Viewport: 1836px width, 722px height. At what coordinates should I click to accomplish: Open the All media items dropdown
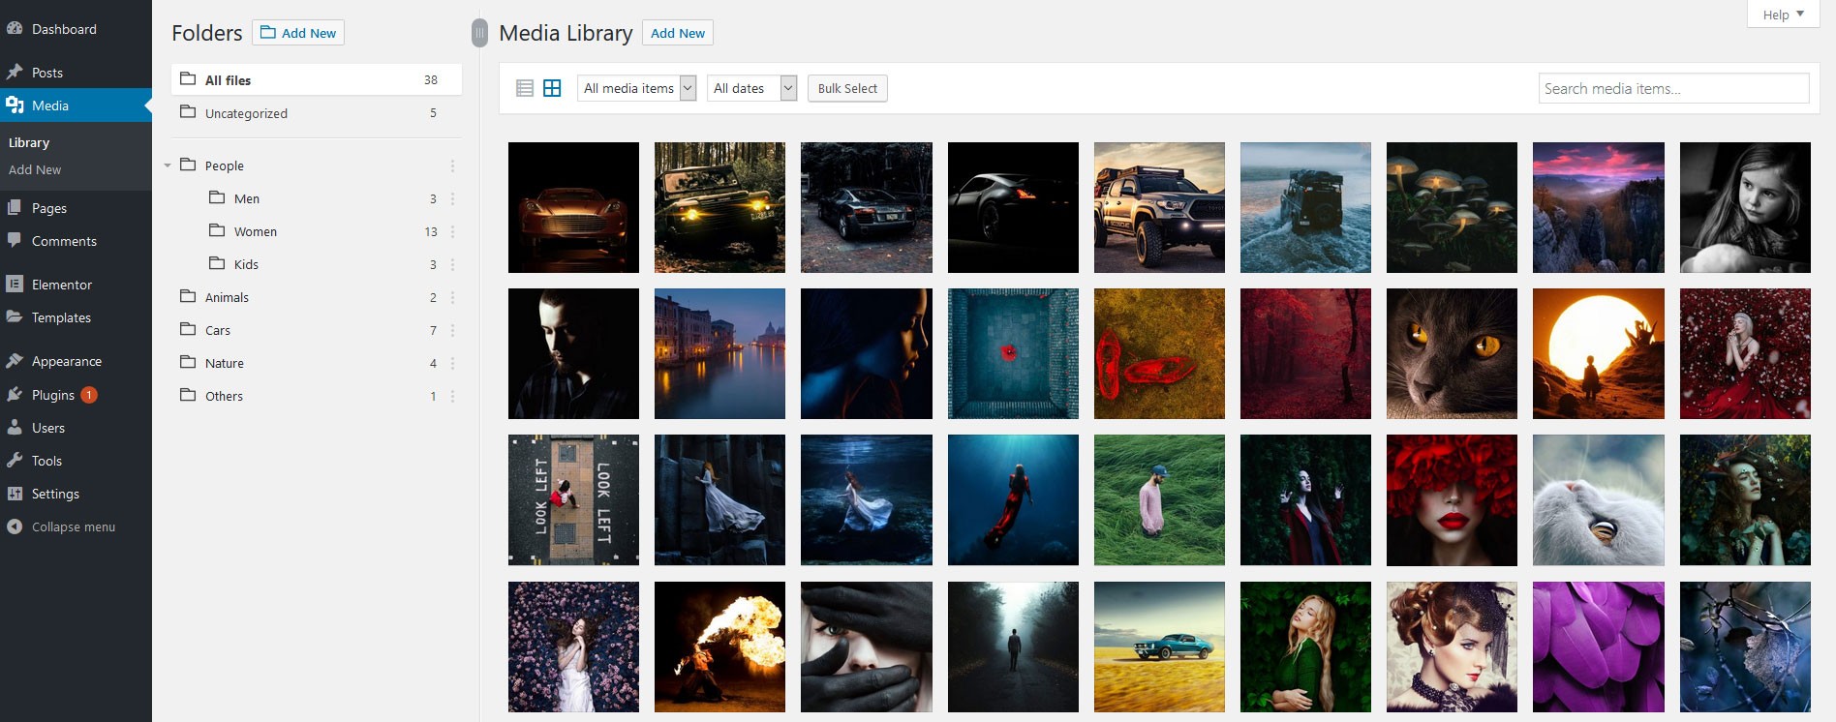tap(637, 88)
